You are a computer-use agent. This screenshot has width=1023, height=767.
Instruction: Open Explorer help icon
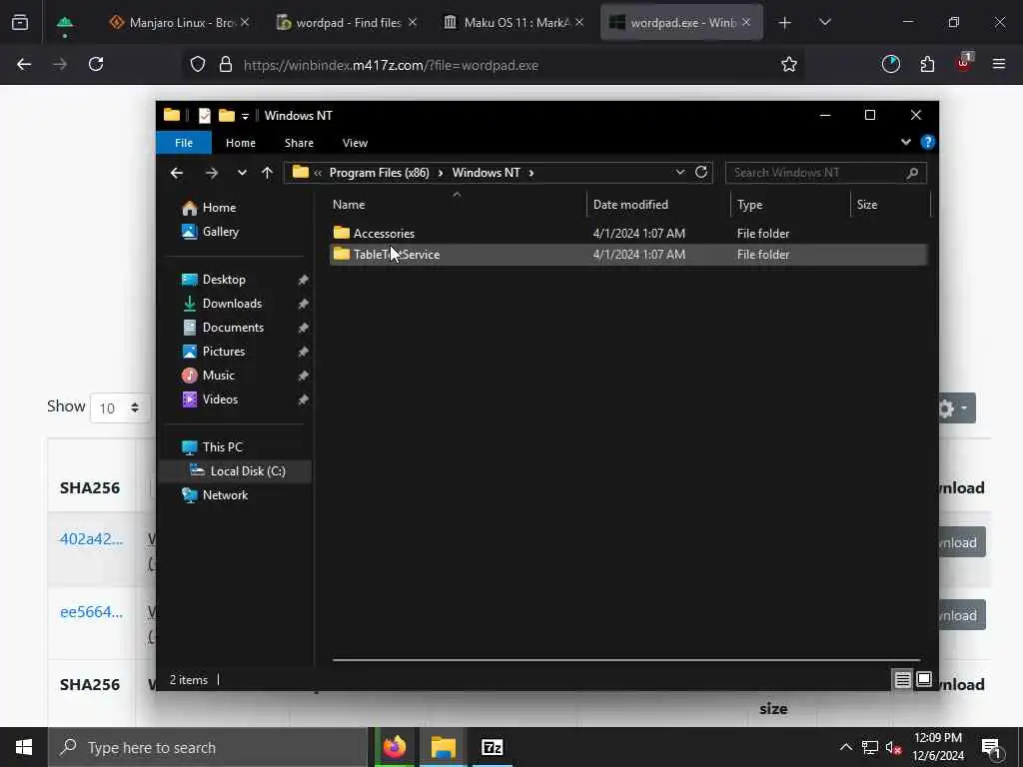pos(927,142)
